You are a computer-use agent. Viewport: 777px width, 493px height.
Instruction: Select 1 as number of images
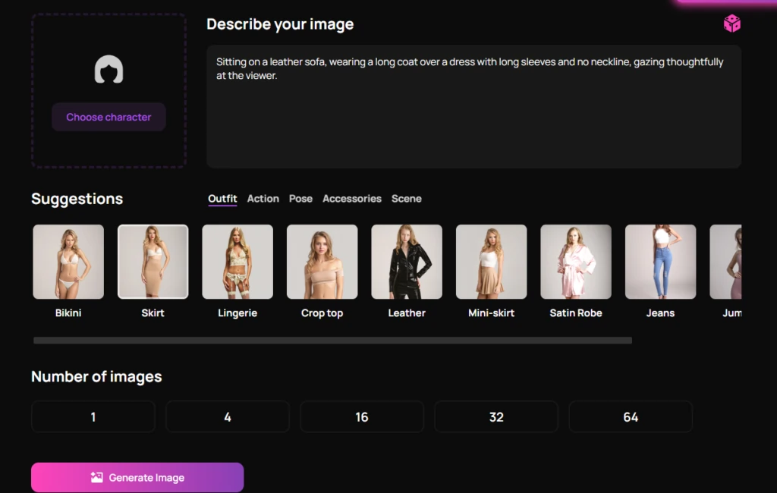click(x=93, y=417)
